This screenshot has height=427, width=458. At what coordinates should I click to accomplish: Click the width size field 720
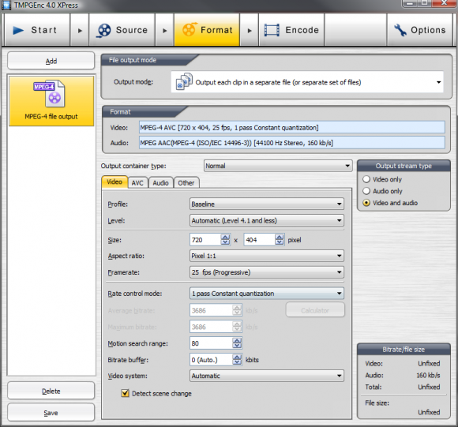[x=205, y=240]
